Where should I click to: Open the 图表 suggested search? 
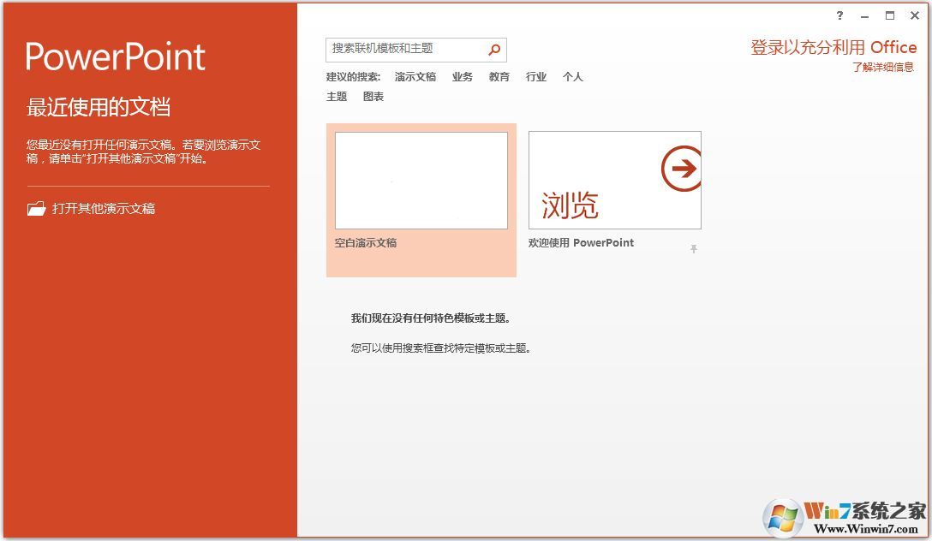point(374,96)
